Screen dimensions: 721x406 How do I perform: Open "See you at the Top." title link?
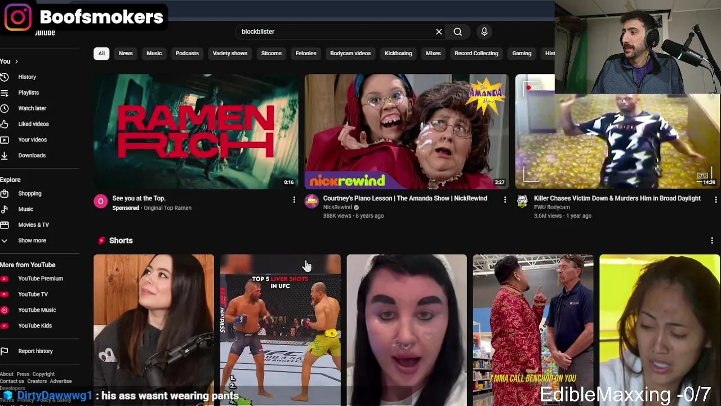pos(139,198)
